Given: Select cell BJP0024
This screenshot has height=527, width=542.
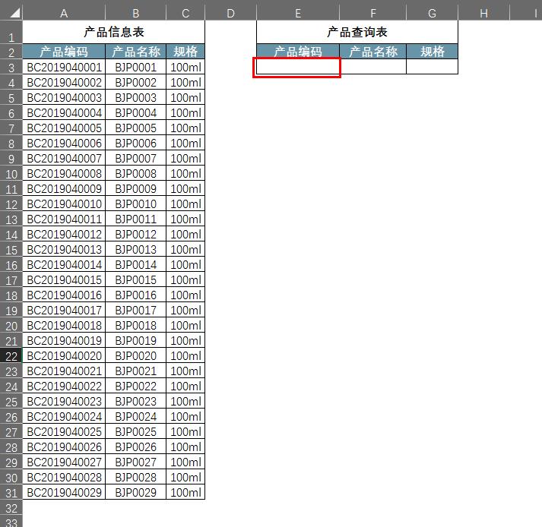Looking at the screenshot, I should click(136, 416).
